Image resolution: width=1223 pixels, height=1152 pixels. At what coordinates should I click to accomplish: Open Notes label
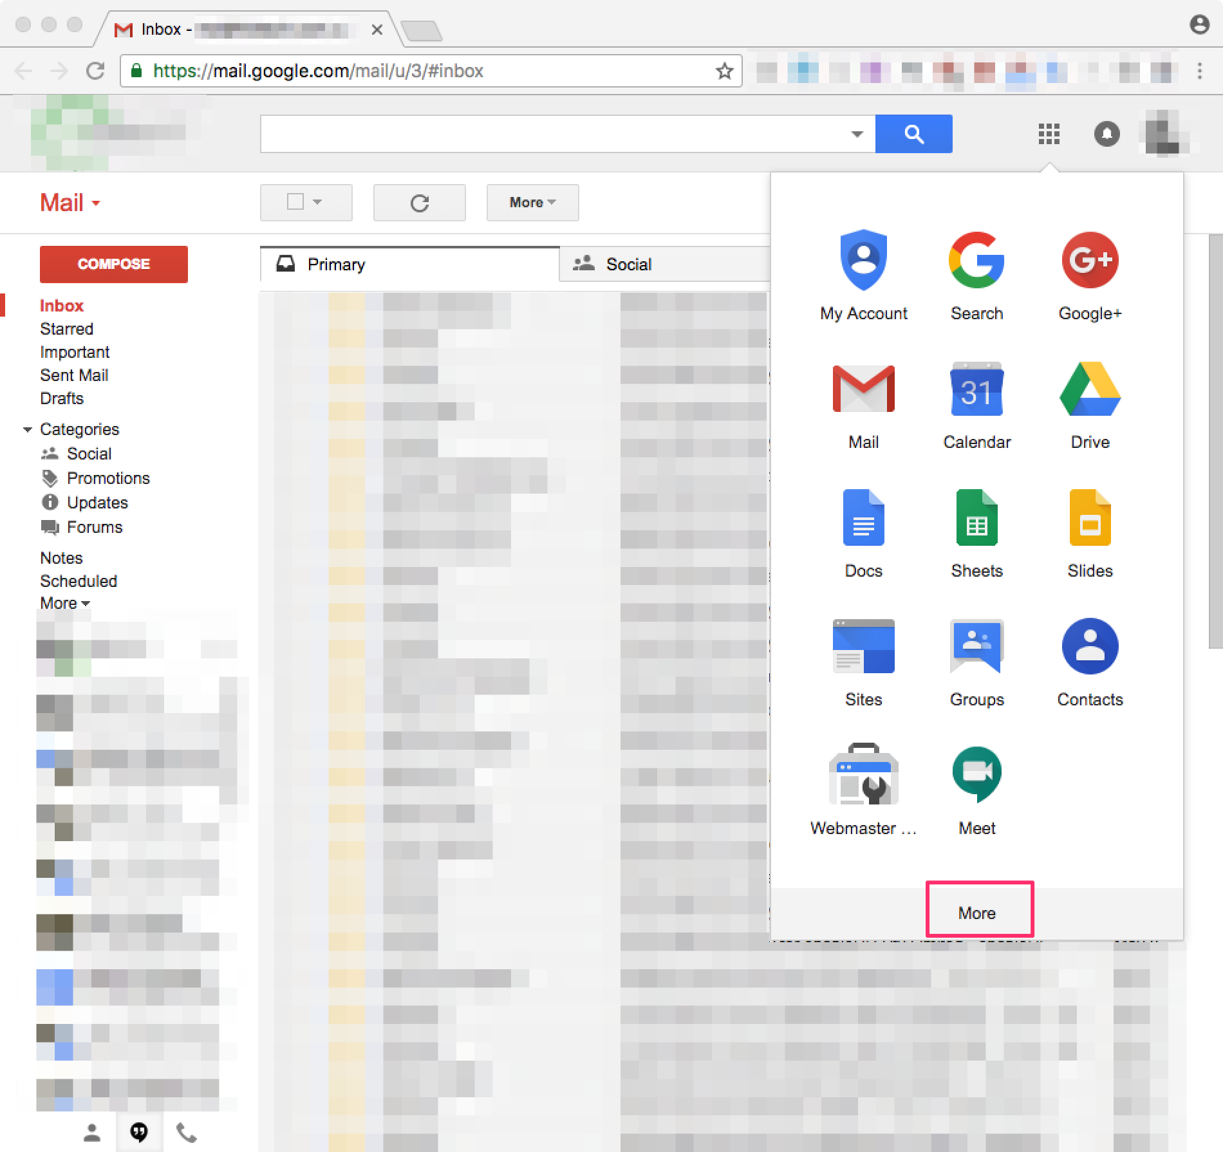(61, 558)
